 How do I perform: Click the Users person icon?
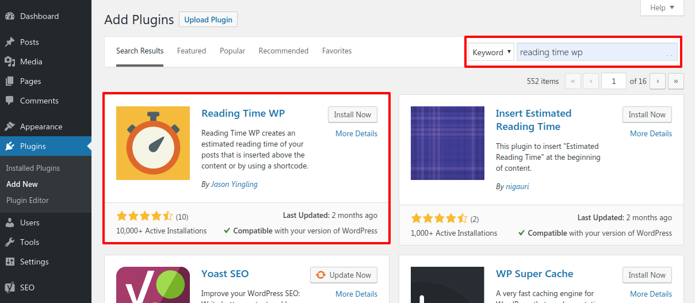point(10,223)
